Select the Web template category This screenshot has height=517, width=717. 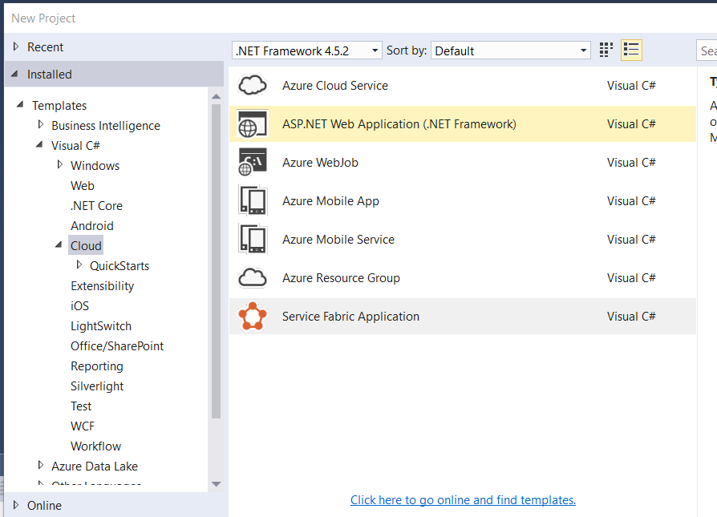coord(83,186)
